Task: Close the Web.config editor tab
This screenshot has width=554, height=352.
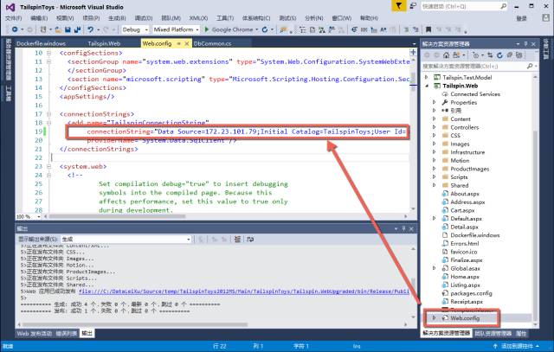Action: point(187,43)
